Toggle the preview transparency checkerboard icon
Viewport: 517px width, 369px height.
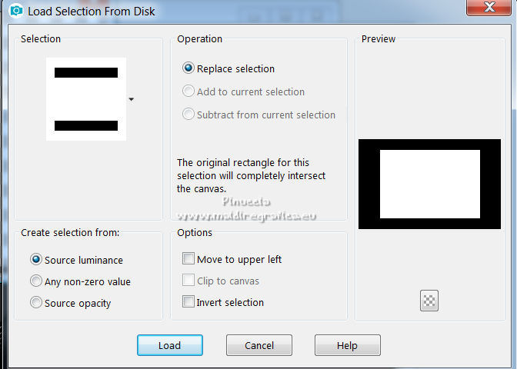[x=429, y=301]
